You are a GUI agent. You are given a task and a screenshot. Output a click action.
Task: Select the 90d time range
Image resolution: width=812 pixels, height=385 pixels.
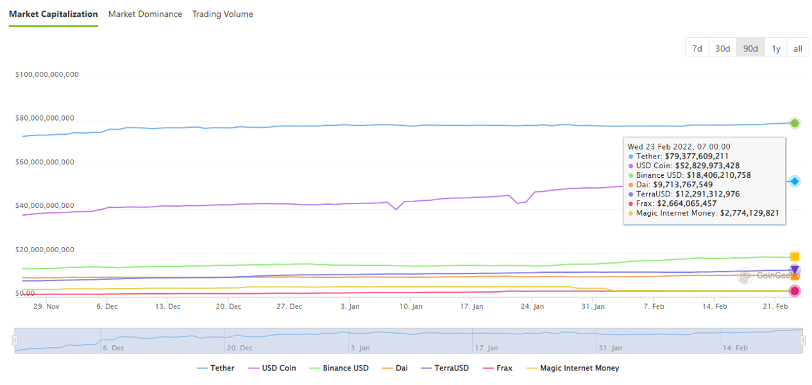tap(750, 48)
